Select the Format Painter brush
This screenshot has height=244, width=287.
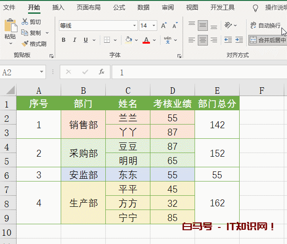point(25,44)
